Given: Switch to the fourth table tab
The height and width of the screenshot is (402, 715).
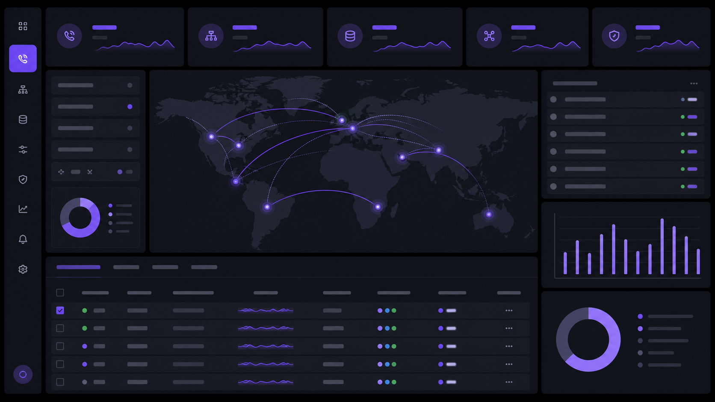Looking at the screenshot, I should [204, 267].
